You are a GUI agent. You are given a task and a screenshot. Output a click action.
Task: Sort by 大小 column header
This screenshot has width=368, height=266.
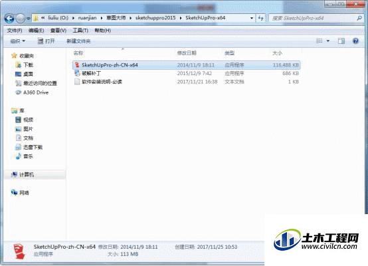(x=277, y=53)
